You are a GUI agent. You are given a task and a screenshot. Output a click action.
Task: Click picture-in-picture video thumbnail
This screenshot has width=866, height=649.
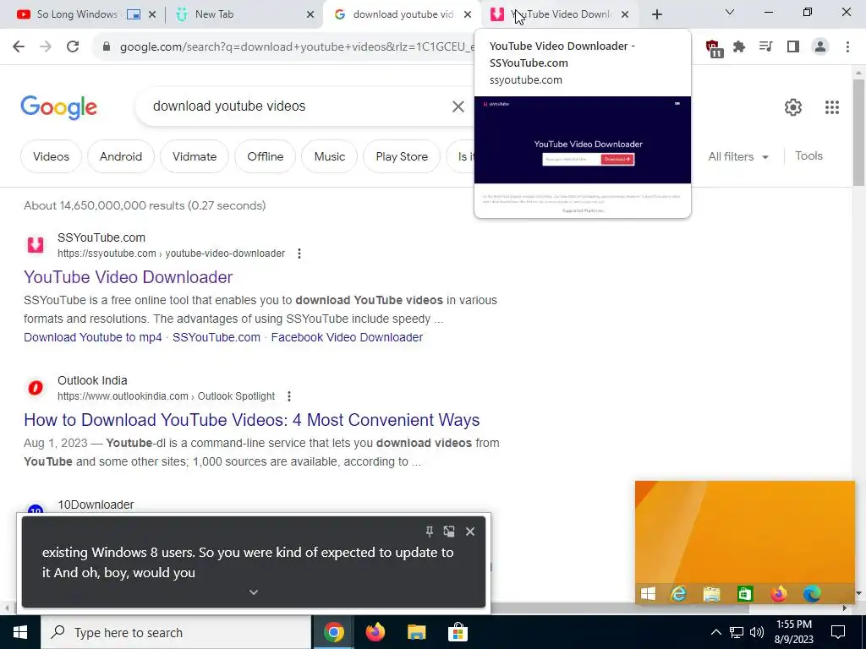(x=744, y=542)
